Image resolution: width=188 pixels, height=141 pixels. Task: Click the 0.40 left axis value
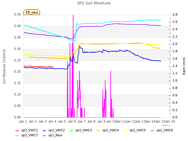click(x=18, y=26)
